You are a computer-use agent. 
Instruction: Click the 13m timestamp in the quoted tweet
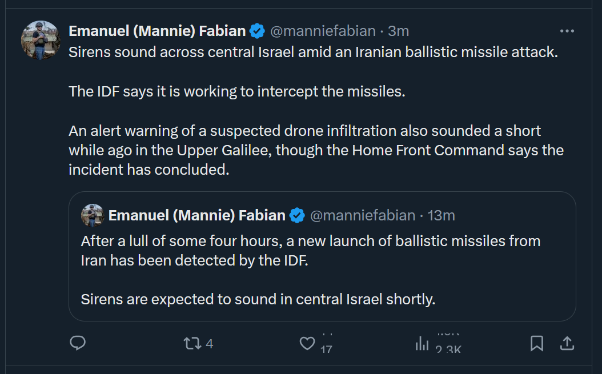tap(442, 215)
